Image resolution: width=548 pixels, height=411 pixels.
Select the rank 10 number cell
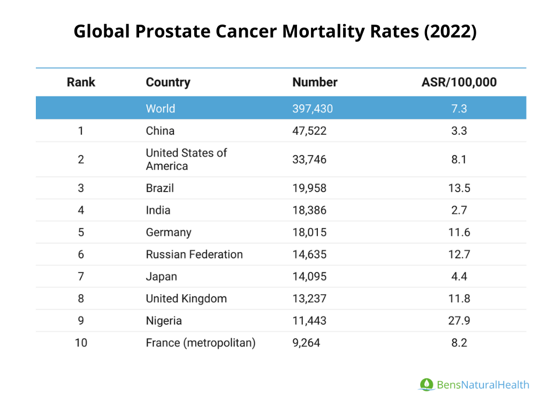click(x=81, y=342)
